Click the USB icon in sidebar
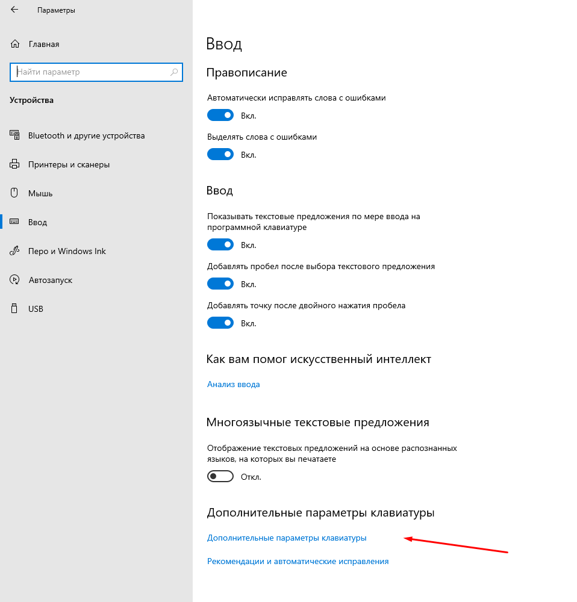 pyautogui.click(x=14, y=308)
